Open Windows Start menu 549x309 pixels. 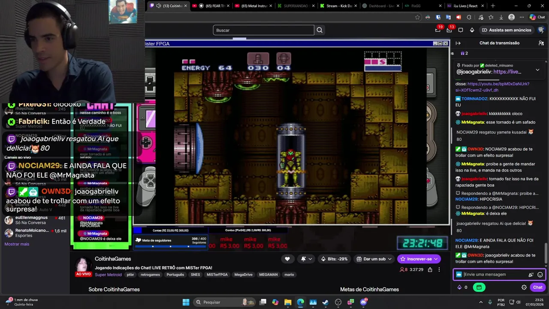pos(186,302)
